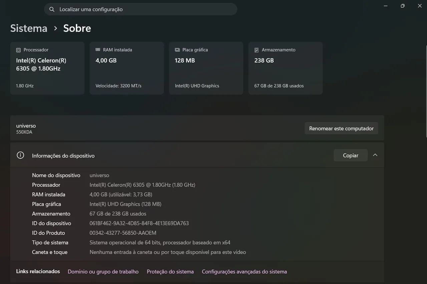Minimize the Settings window
427x284 pixels.
coord(386,6)
